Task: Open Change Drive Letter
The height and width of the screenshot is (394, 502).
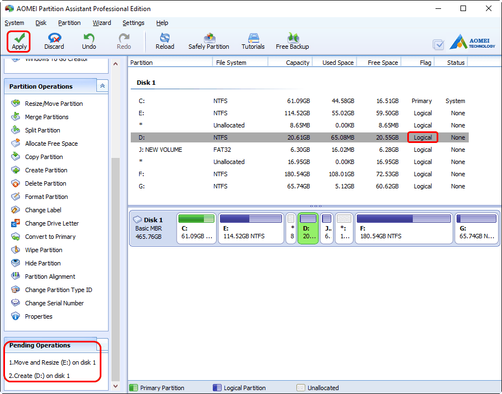Action: click(x=52, y=223)
